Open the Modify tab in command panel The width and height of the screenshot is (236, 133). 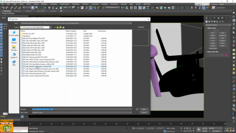211,18
